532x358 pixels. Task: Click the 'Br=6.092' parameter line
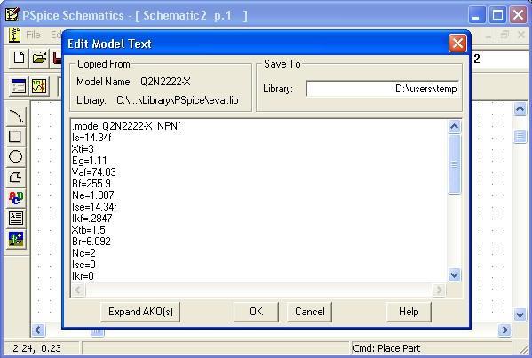click(x=91, y=242)
